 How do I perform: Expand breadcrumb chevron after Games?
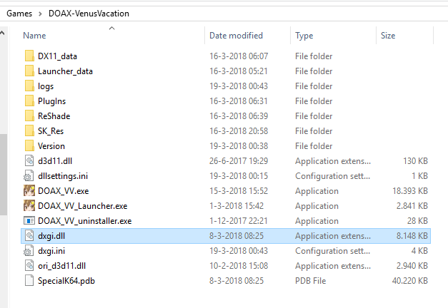(x=40, y=14)
